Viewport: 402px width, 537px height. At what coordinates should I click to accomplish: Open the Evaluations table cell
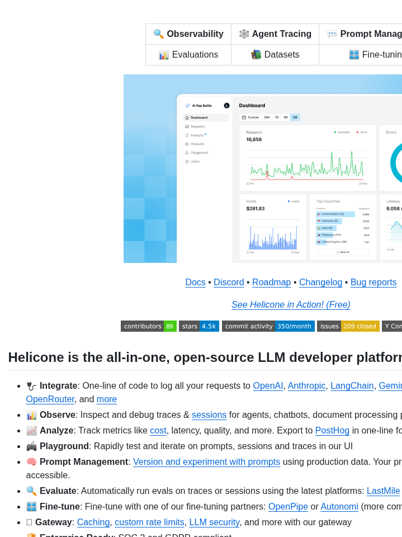188,55
